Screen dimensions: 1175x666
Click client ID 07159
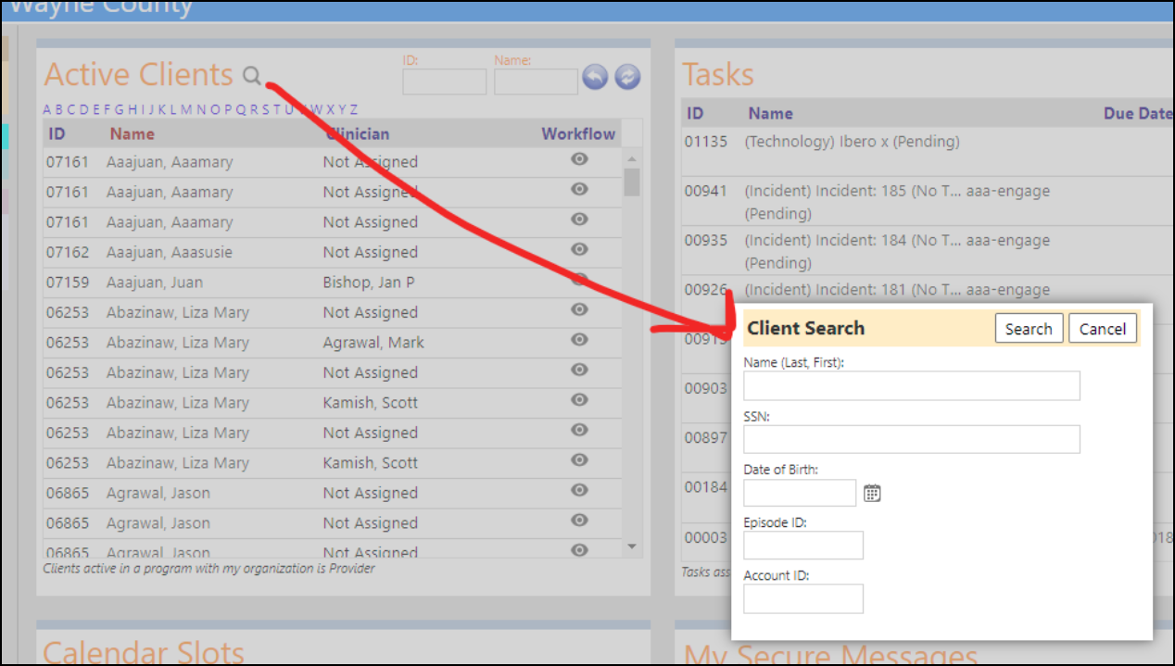(x=68, y=283)
